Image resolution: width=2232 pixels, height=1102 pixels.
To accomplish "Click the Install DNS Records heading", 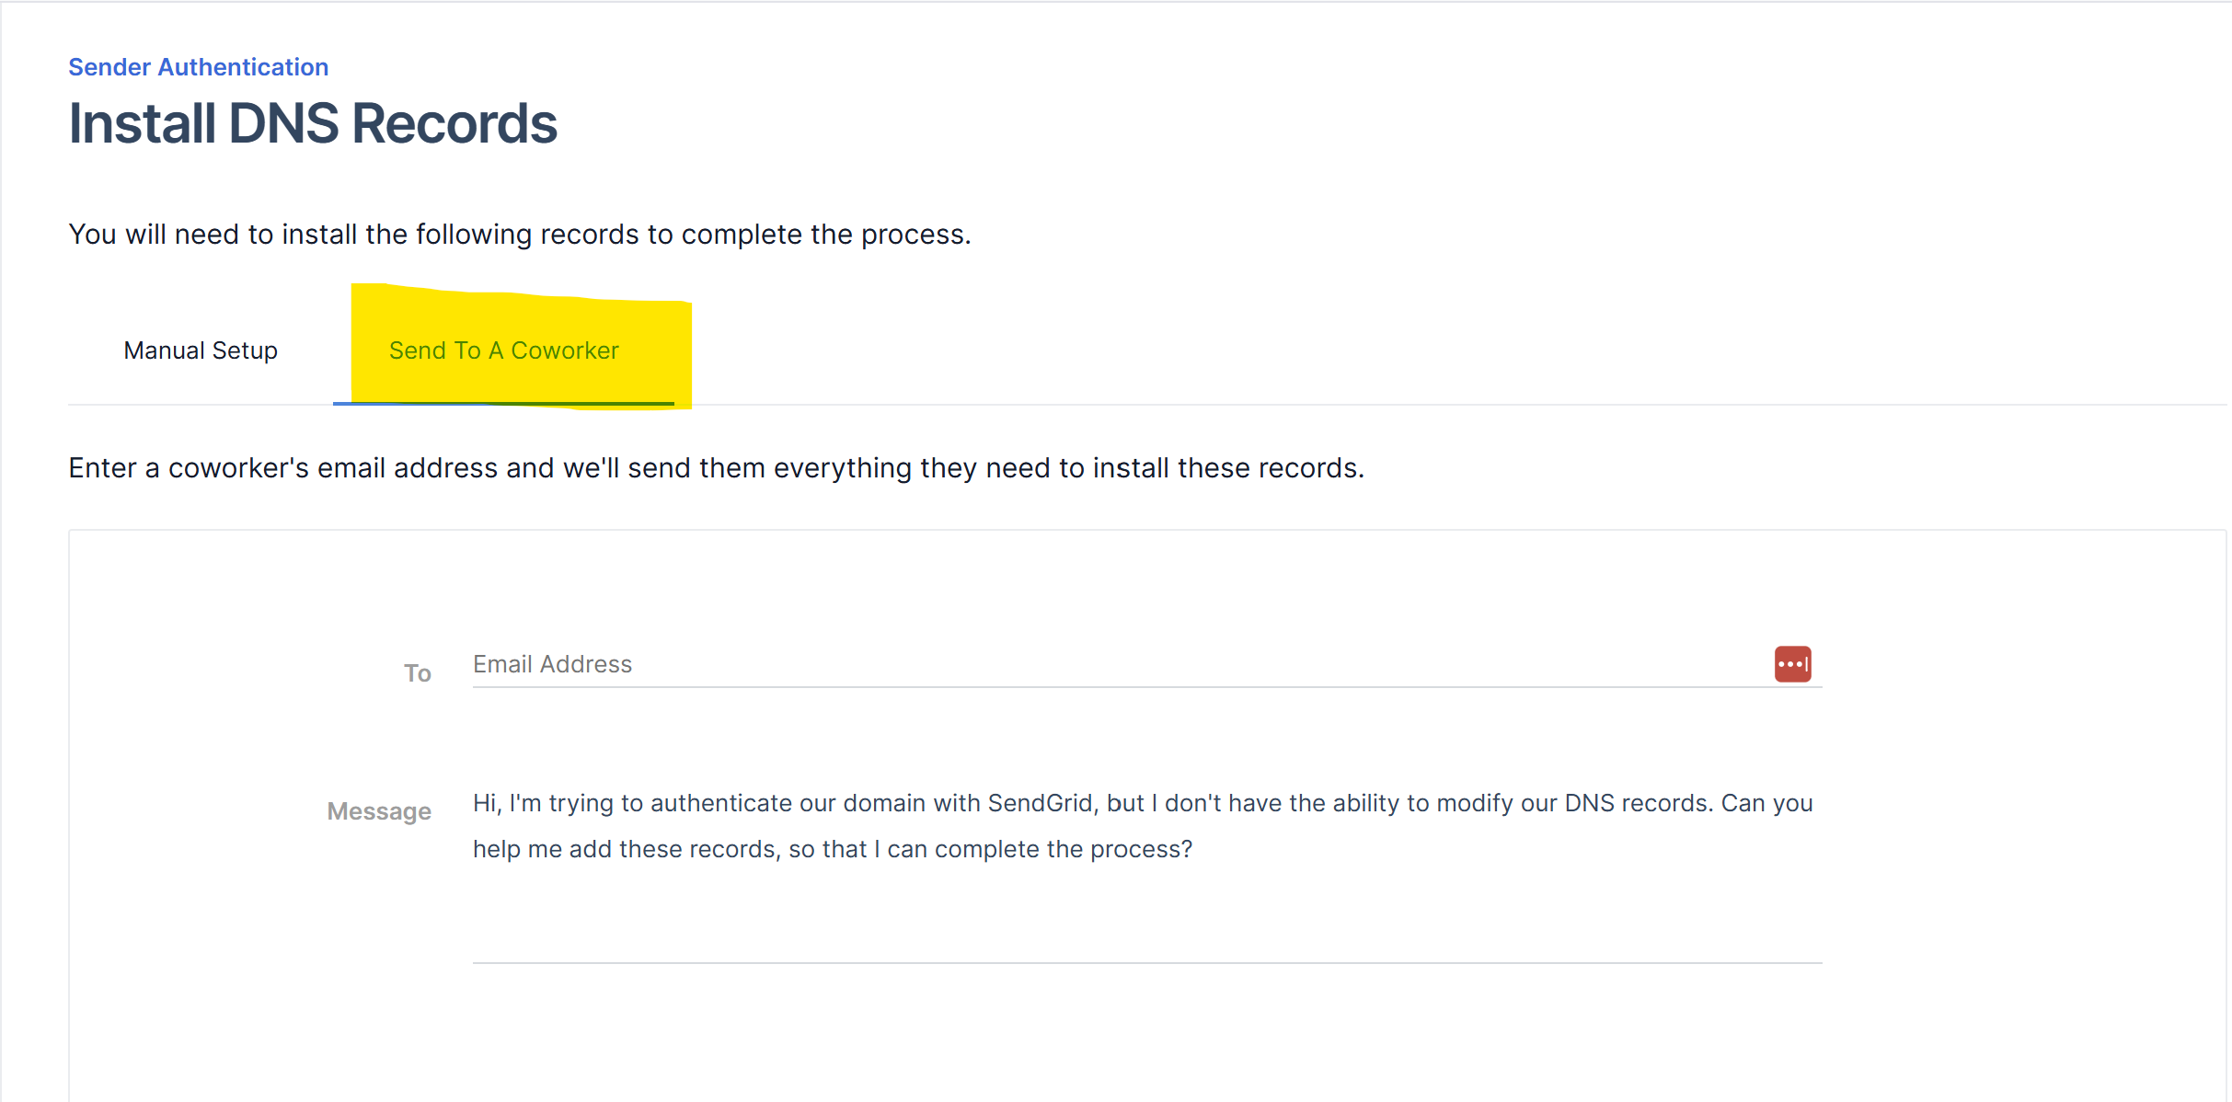I will pyautogui.click(x=313, y=123).
